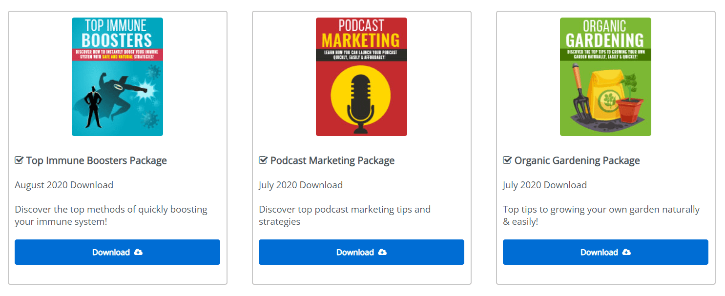This screenshot has width=725, height=296.
Task: Select the Organic Gardening Package title
Action: pos(577,160)
